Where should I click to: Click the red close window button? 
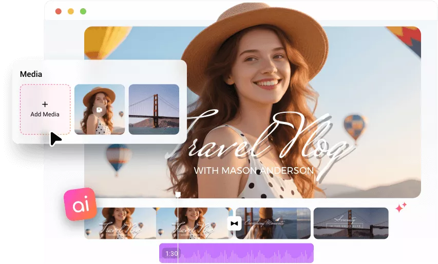tap(59, 11)
